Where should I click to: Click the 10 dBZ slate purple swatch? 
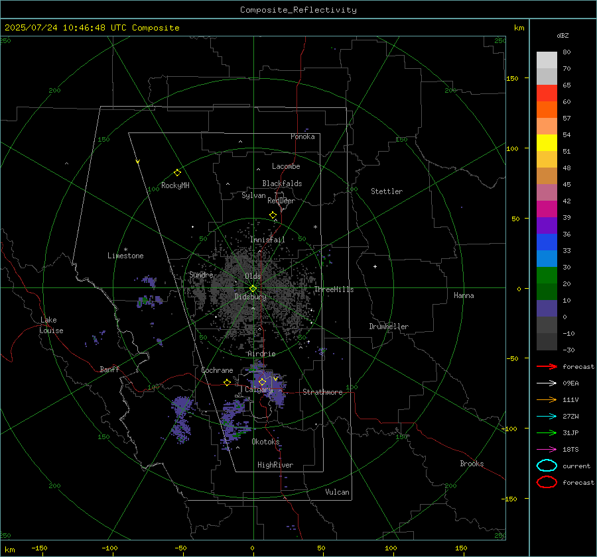click(547, 308)
